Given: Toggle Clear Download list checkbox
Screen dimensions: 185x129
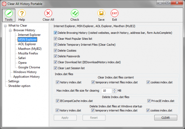Looking at the screenshot, I should (55, 62).
